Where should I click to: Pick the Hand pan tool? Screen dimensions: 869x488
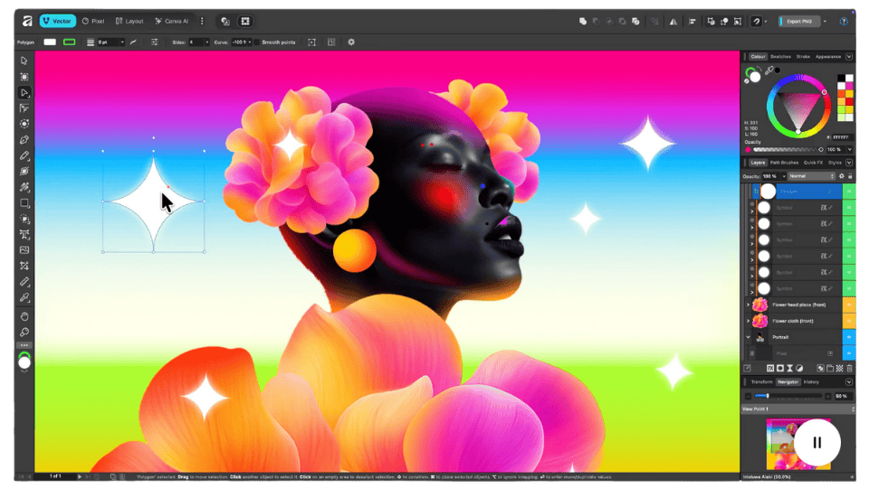(x=24, y=315)
